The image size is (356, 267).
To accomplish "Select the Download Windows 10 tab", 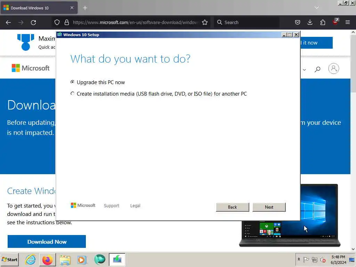I will tap(39, 8).
